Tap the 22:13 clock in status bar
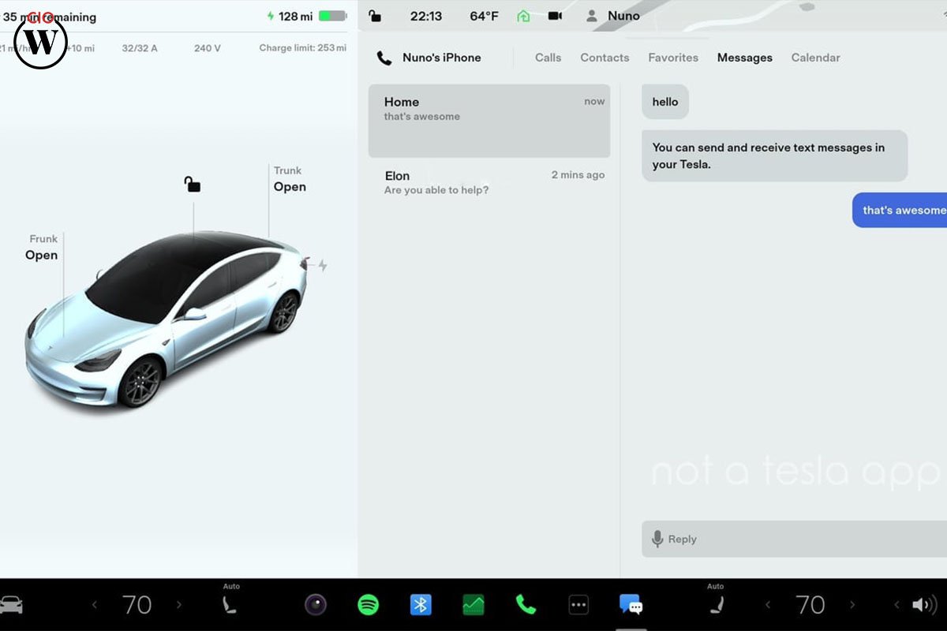 tap(426, 16)
